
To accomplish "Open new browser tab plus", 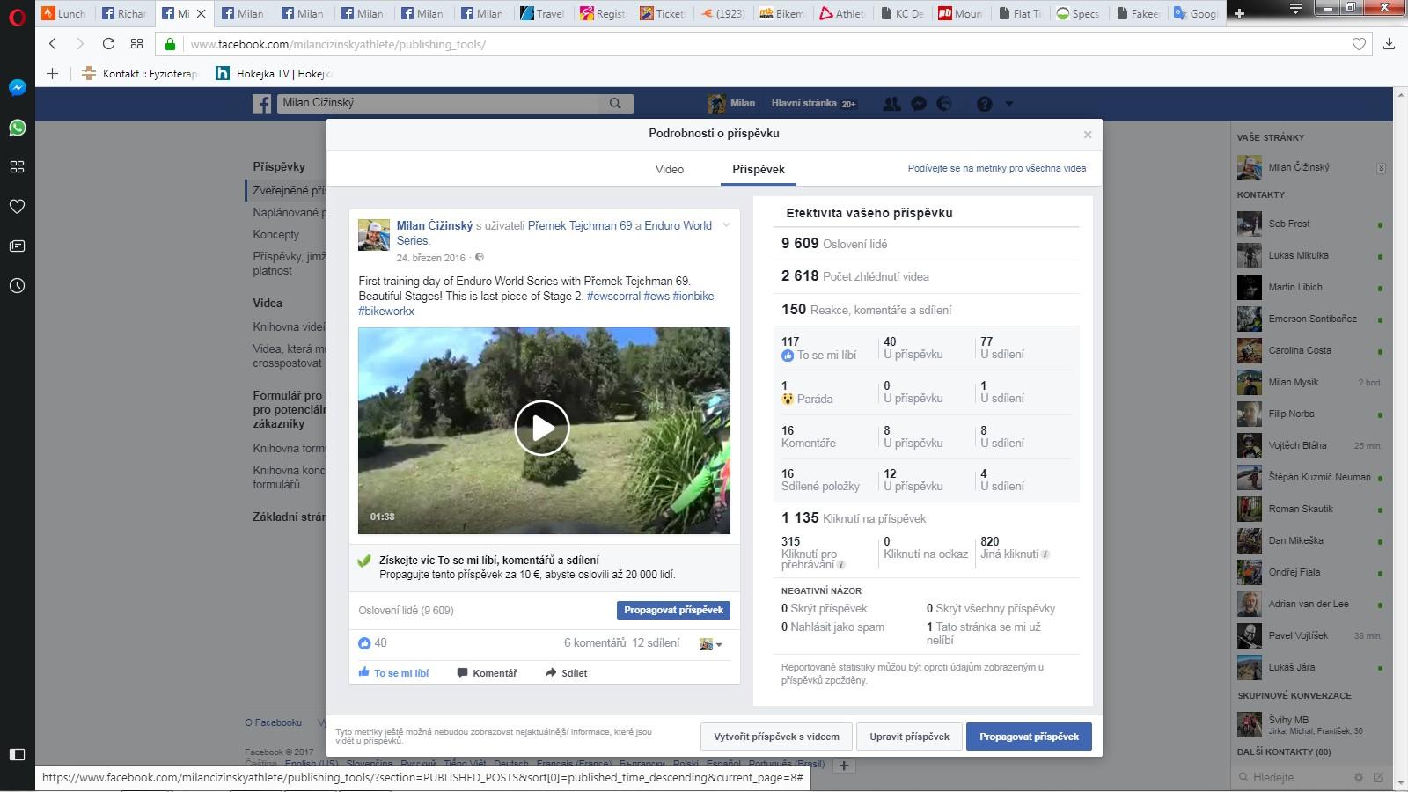I will click(1240, 13).
